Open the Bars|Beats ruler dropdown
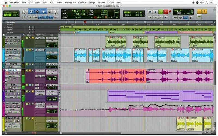 pyautogui.click(x=6, y=22)
